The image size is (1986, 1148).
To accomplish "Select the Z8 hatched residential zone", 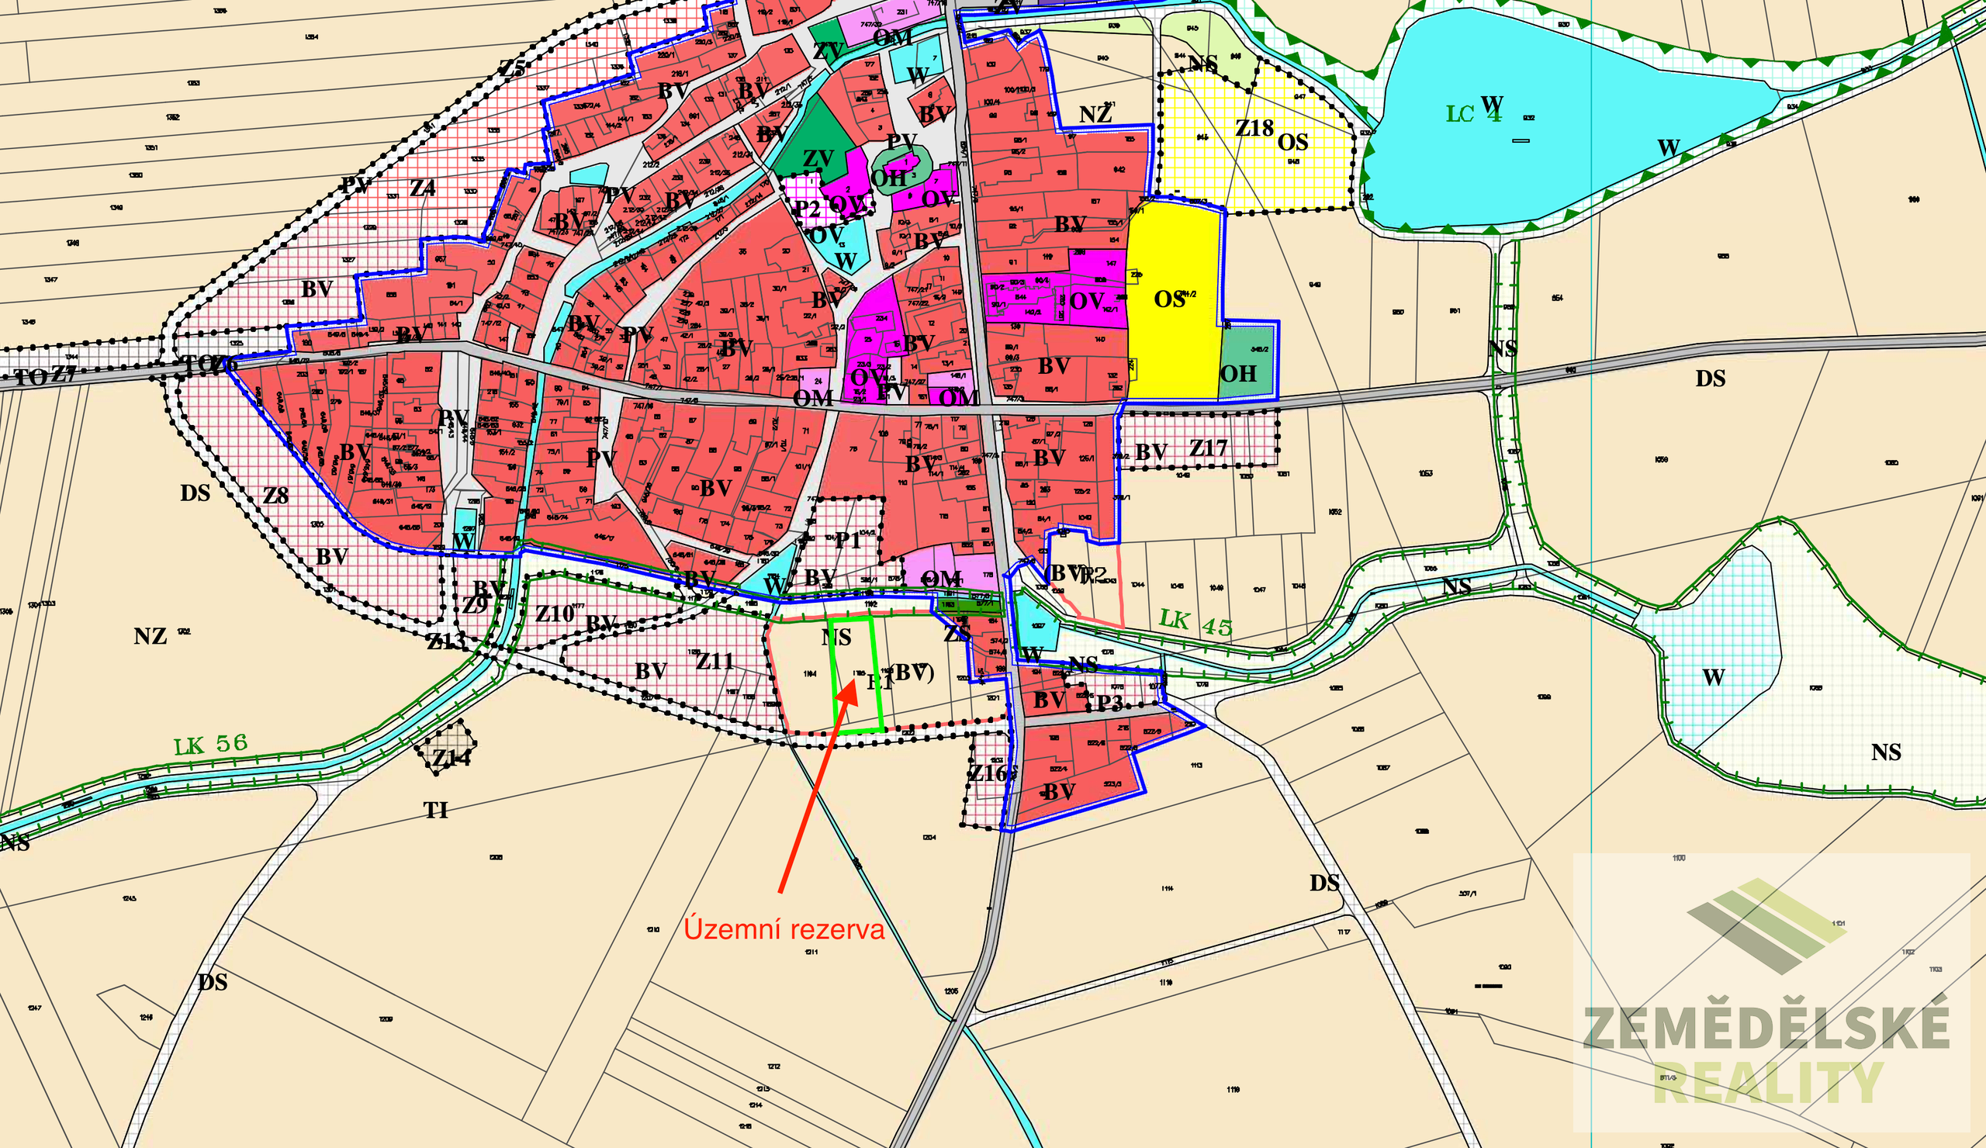I will pyautogui.click(x=275, y=496).
